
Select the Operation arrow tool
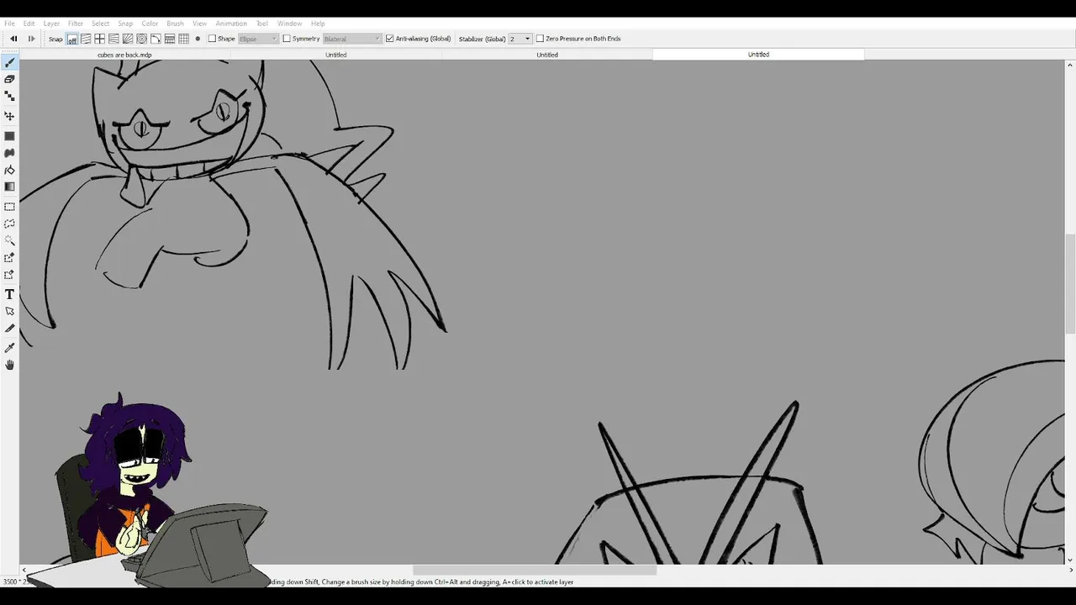click(x=9, y=311)
